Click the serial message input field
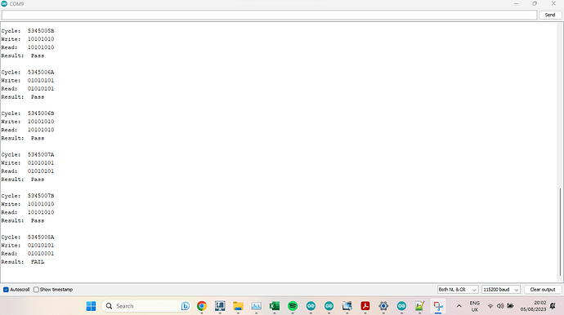Image resolution: width=564 pixels, height=315 pixels. [x=269, y=15]
